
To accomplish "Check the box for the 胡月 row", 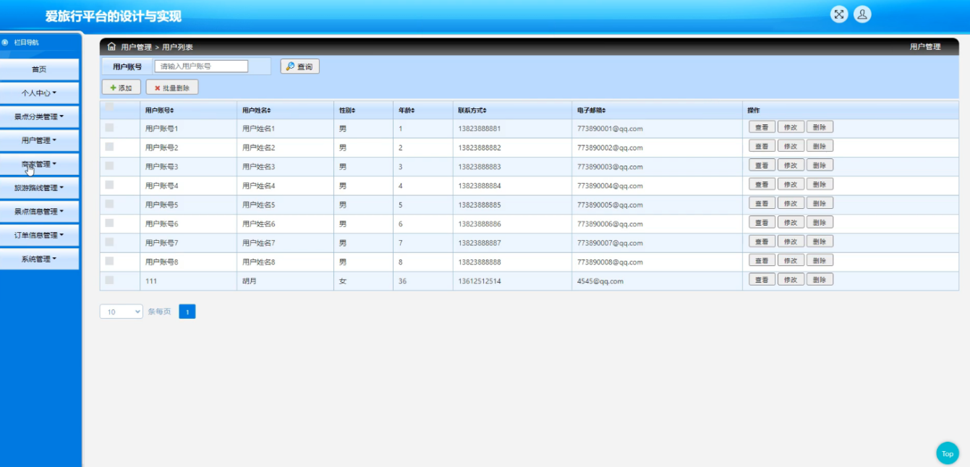I will point(110,280).
